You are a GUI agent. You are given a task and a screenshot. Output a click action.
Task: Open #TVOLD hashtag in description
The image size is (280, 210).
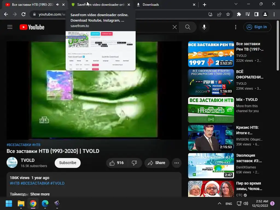57,183
